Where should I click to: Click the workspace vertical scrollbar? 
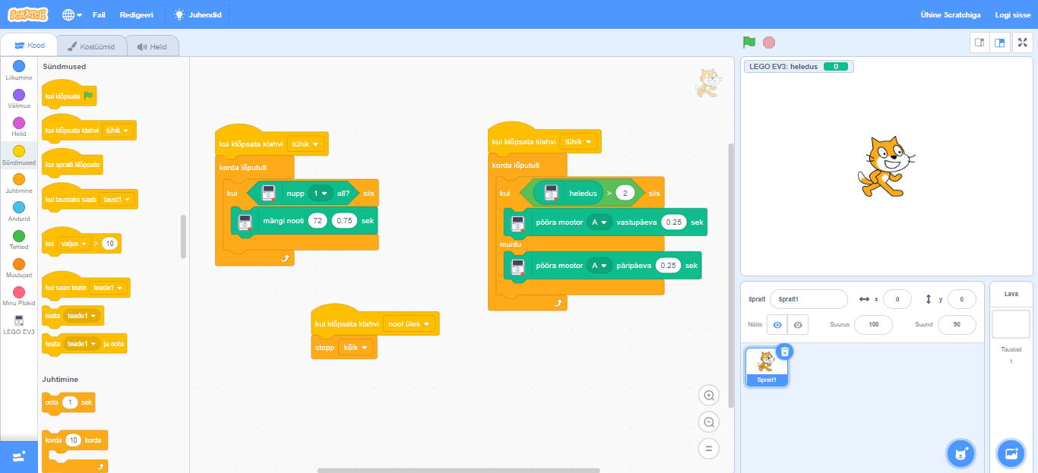click(x=731, y=276)
